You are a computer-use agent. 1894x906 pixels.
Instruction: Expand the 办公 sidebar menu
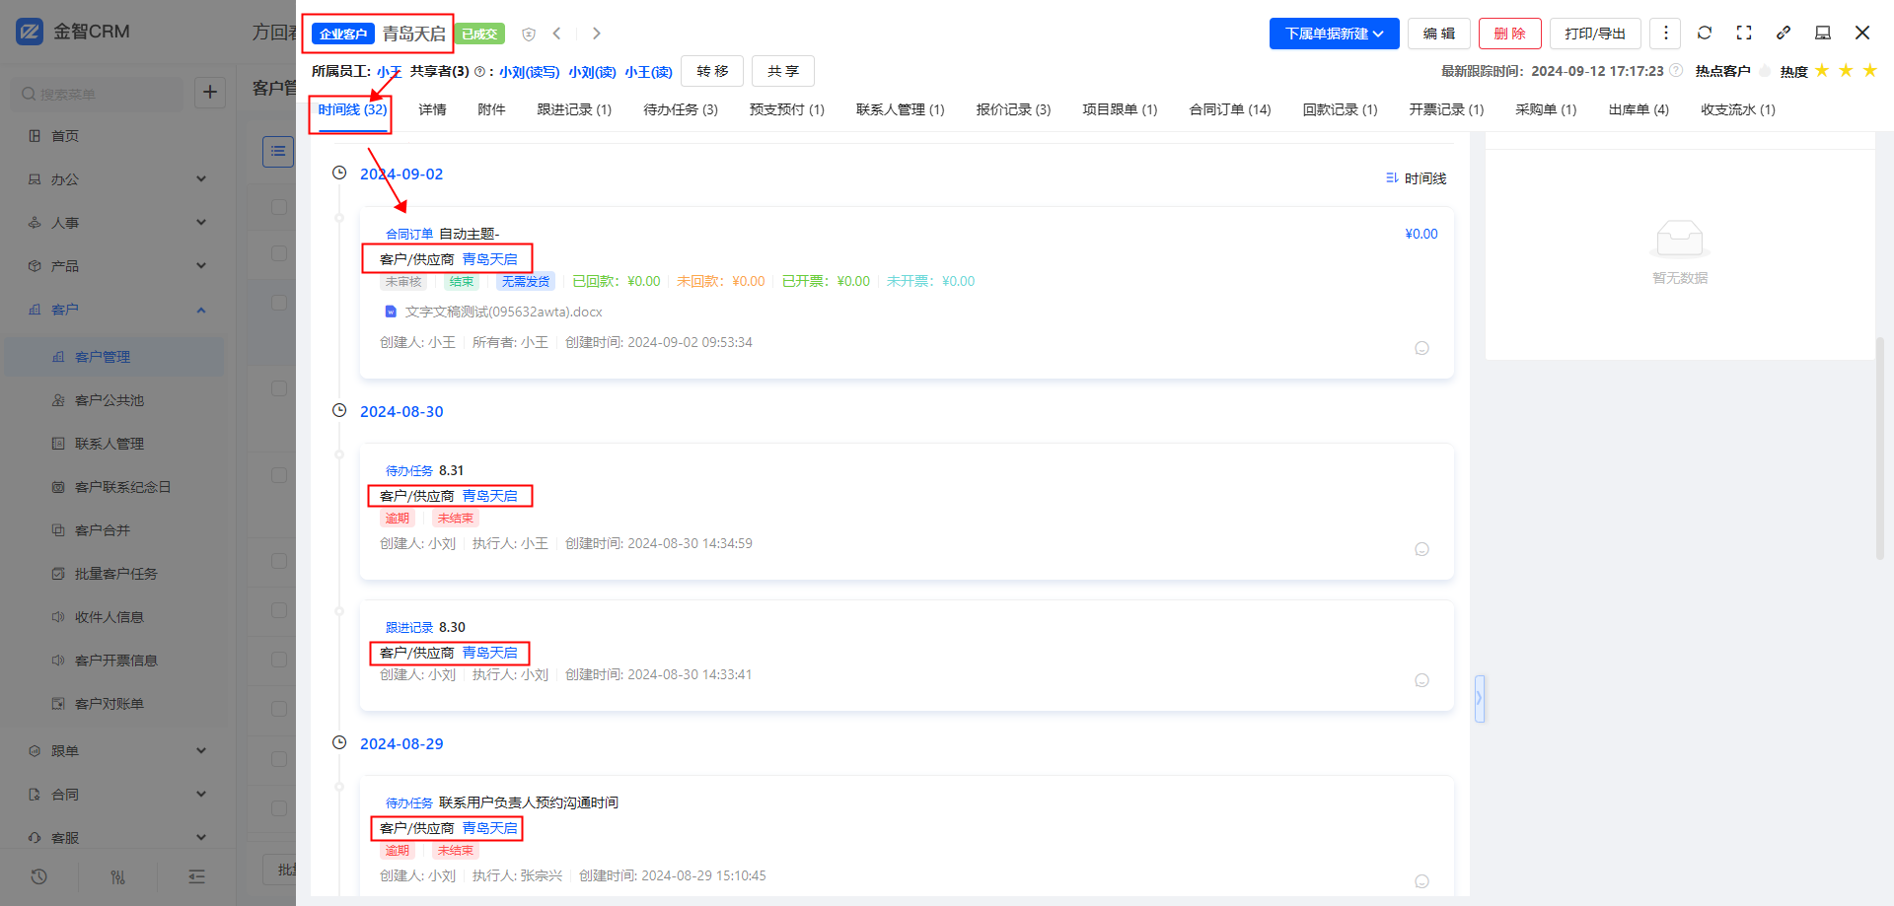point(116,179)
